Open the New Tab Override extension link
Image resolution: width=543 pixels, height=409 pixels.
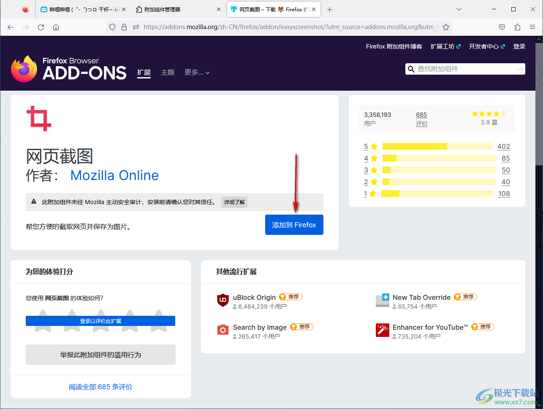[421, 297]
